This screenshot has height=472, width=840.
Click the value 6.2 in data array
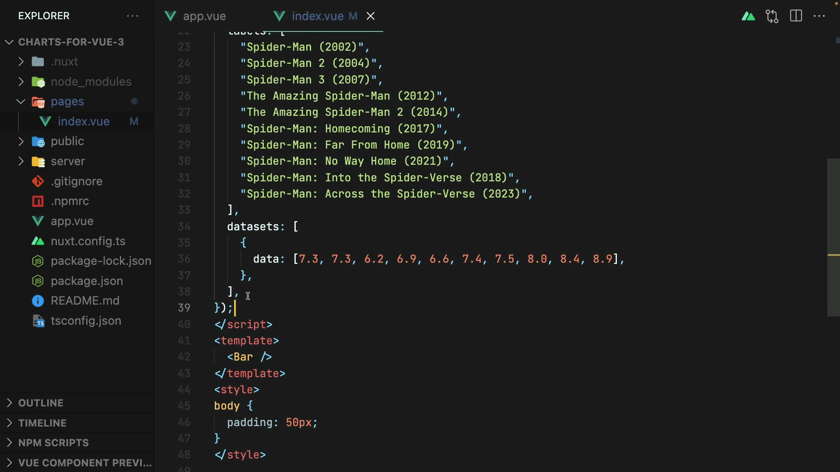[x=374, y=259]
